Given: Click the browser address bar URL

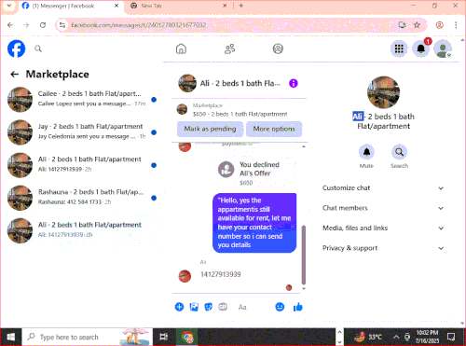Looking at the screenshot, I should 139,25.
